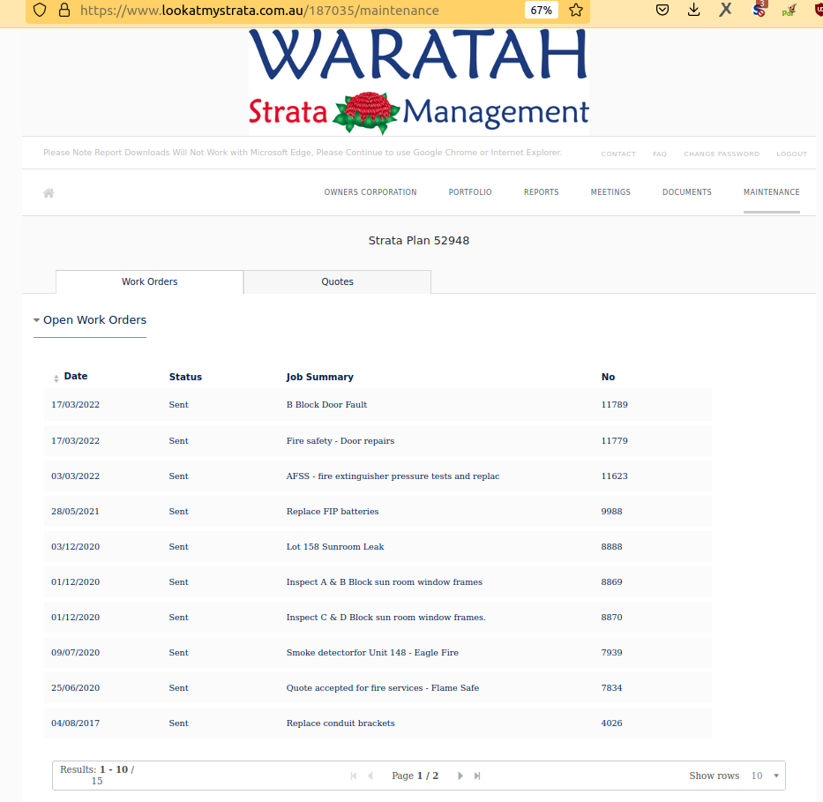Open AFSS fire extinguisher pressure tests order
Screen dimensions: 823x802
(x=393, y=476)
